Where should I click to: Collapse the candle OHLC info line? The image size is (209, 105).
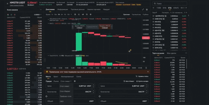pos(48,19)
